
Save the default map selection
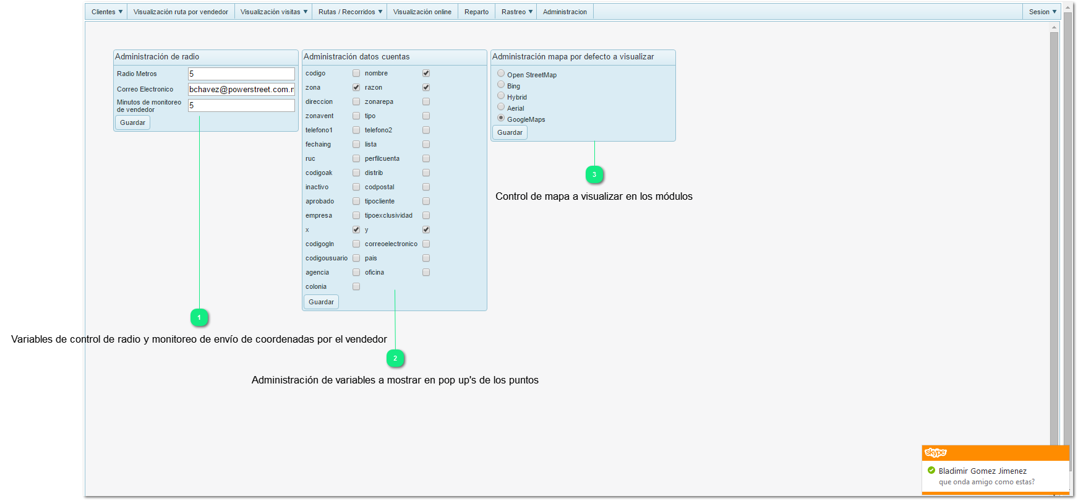(510, 132)
